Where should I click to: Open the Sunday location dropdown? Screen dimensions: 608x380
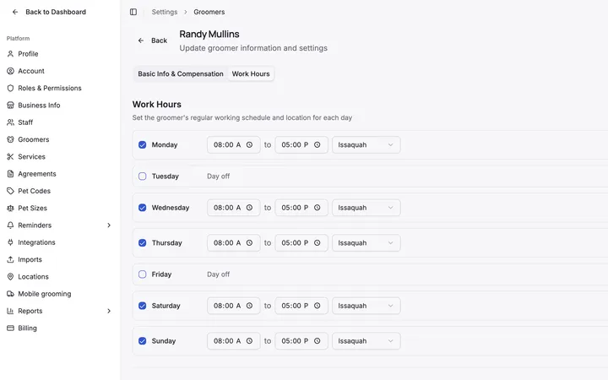coord(366,341)
